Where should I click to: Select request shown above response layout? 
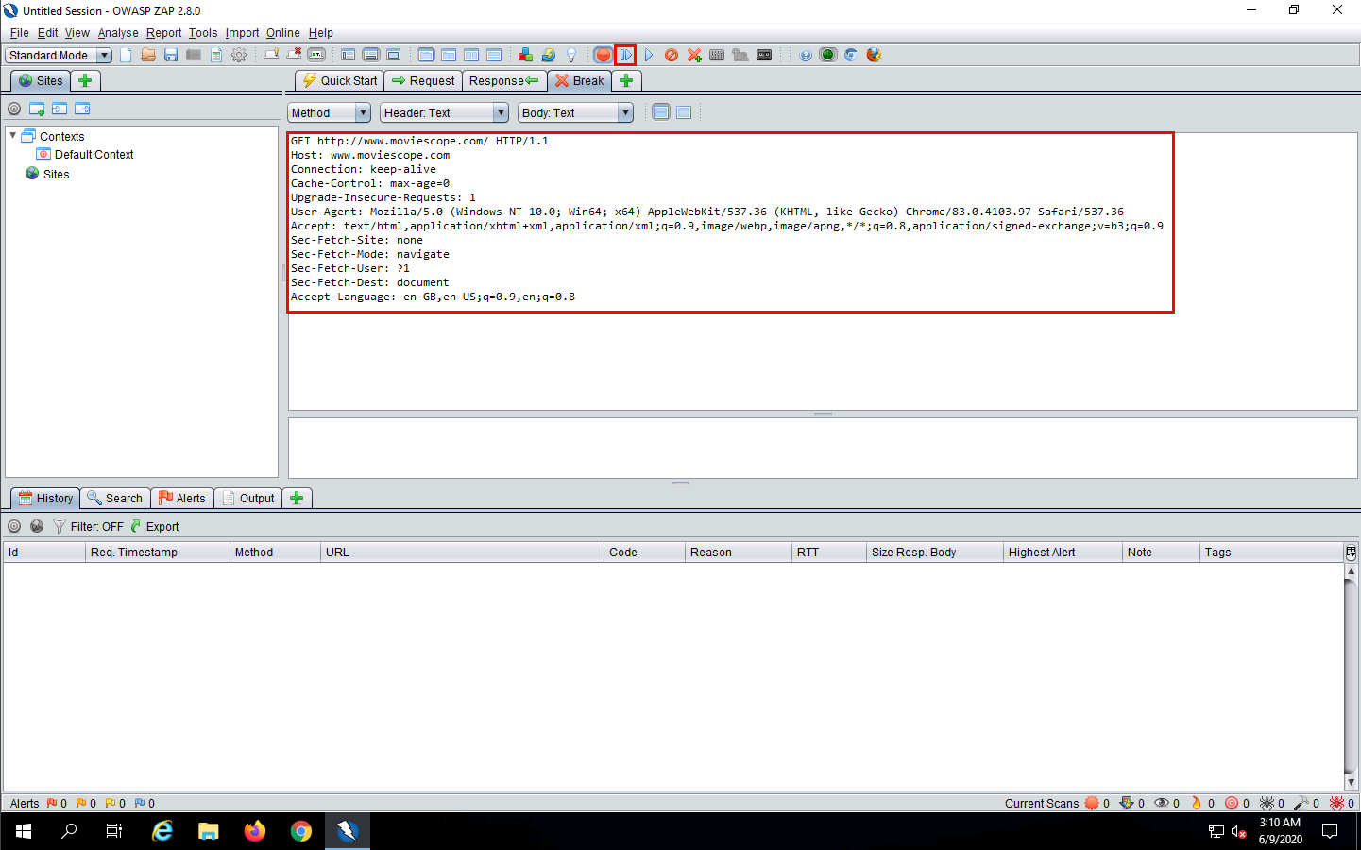494,55
